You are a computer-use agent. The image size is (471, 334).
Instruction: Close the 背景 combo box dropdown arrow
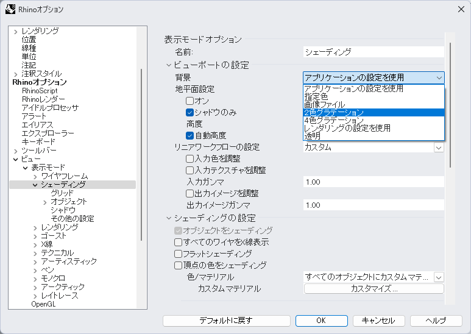(439, 78)
